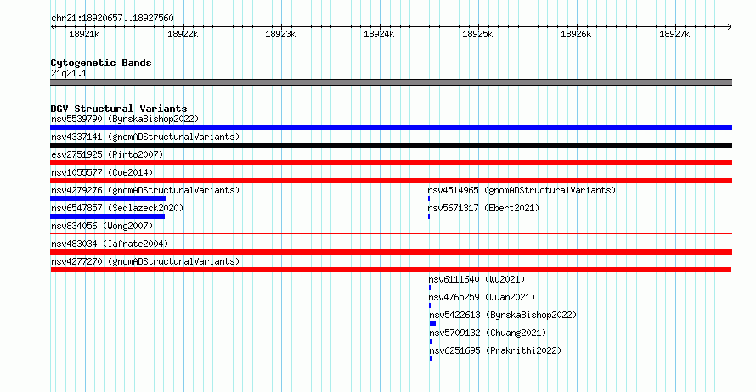756x392 pixels.
Task: Open the nsv6547857 (Sedlazeck2020) label
Action: point(117,208)
